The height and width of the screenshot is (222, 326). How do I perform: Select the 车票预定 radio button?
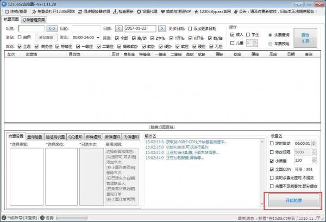tap(270, 44)
